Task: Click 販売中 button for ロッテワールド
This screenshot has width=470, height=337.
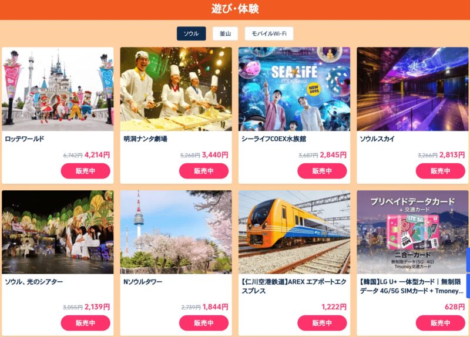Action: (x=85, y=171)
